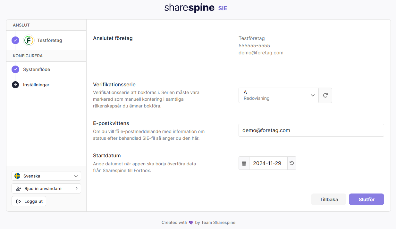Click the logout arrow icon
396x229 pixels.
[x=19, y=201]
